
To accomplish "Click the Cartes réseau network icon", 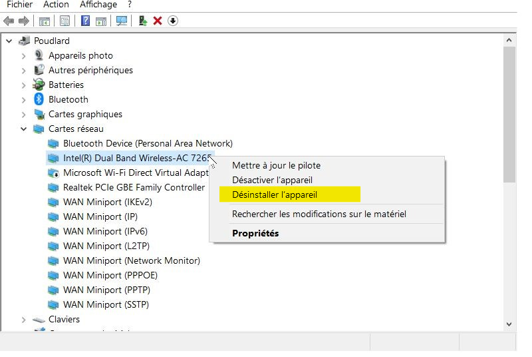I will tap(39, 129).
